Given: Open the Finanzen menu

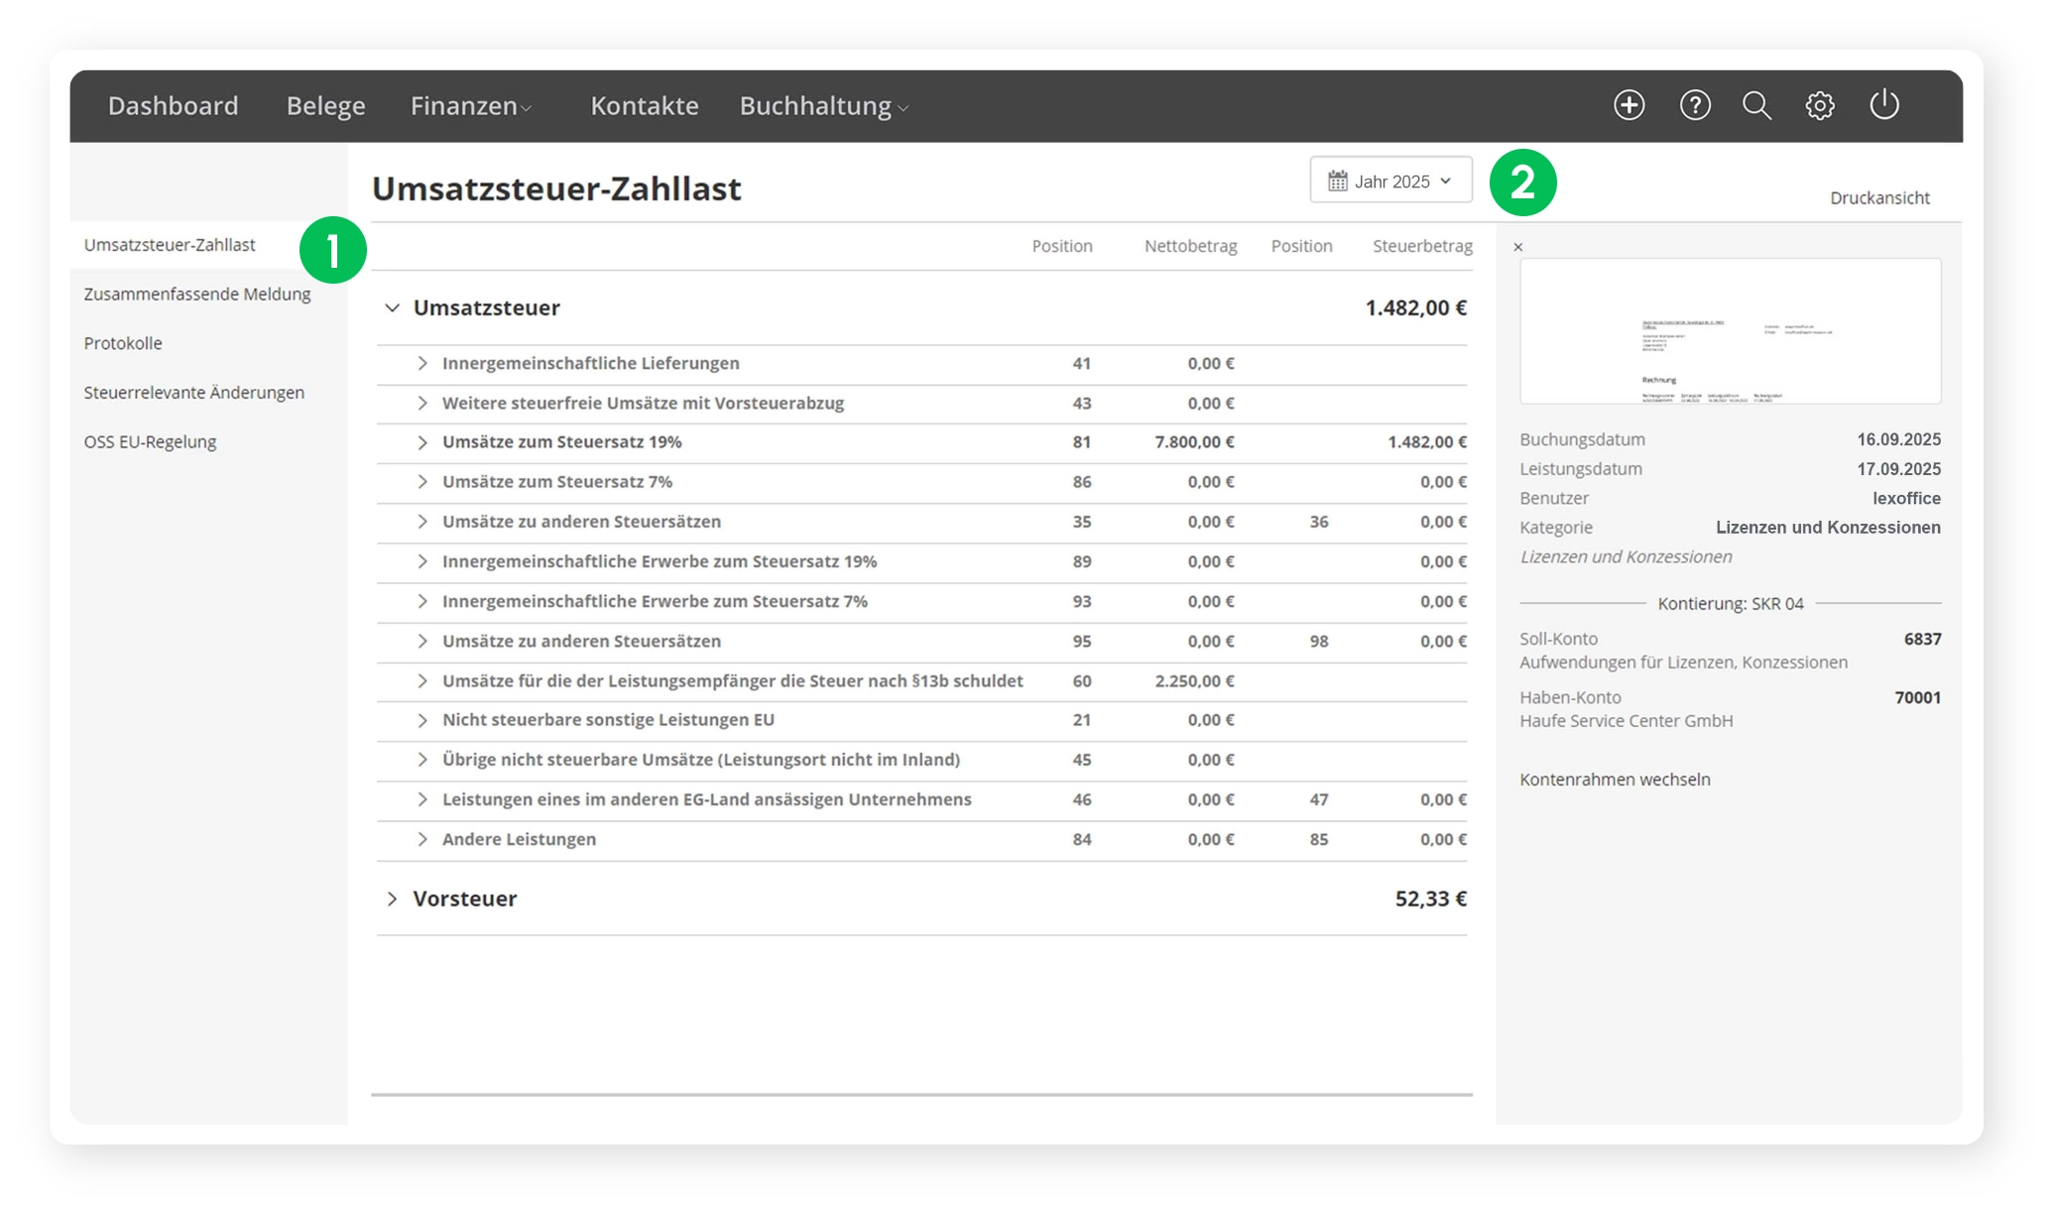Looking at the screenshot, I should (x=471, y=106).
